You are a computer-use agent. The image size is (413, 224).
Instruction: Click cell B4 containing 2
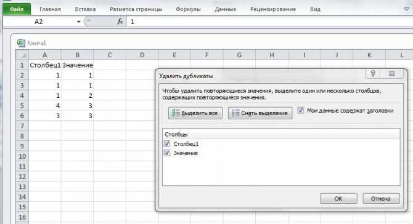[x=77, y=95]
